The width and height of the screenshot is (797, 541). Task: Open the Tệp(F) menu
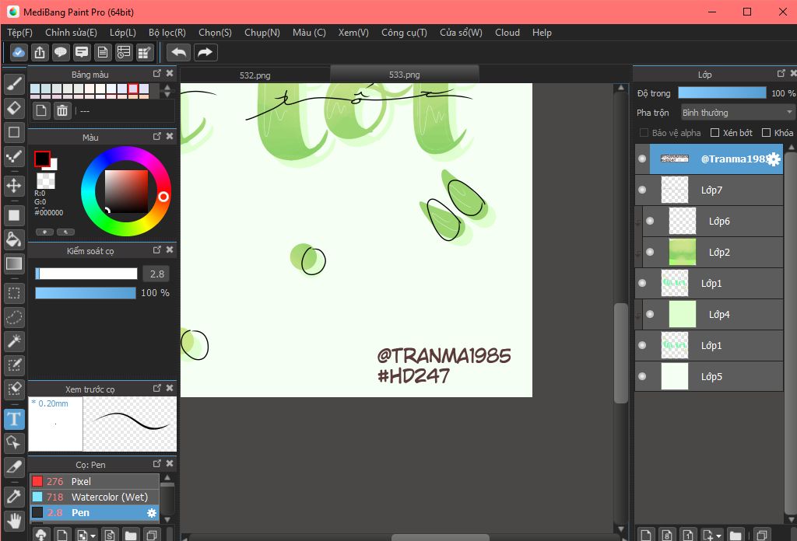[x=19, y=33]
